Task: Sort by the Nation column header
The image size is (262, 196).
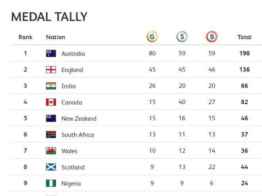Action: (55, 37)
